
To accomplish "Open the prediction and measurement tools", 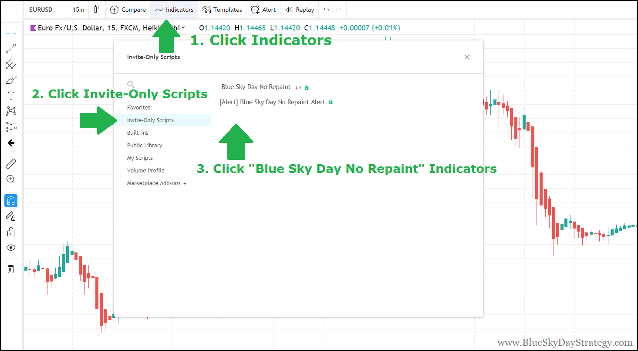I will pos(11,127).
